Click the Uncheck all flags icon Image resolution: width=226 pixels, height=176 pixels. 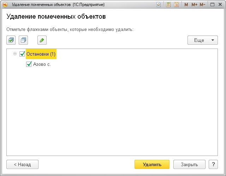pos(23,40)
